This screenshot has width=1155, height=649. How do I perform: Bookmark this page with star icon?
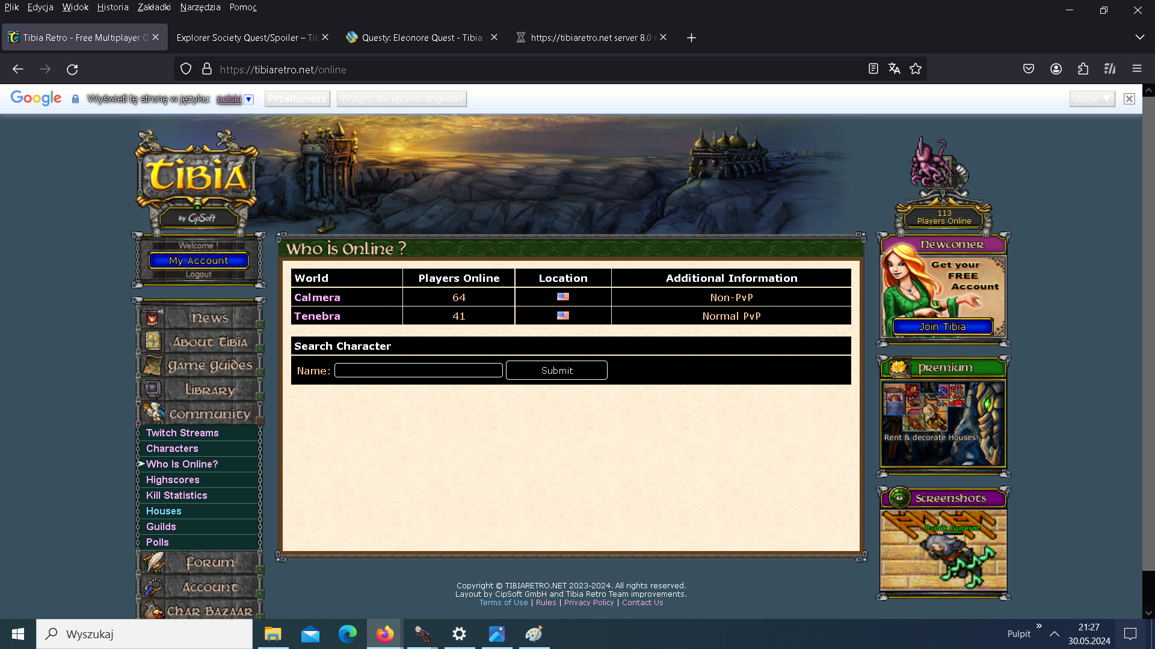pyautogui.click(x=916, y=69)
